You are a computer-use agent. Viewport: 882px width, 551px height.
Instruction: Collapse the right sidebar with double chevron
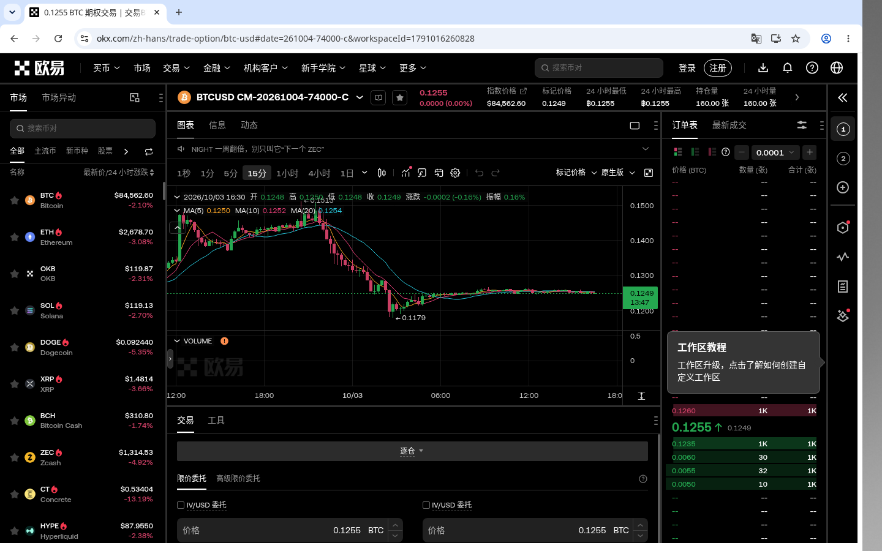[843, 97]
